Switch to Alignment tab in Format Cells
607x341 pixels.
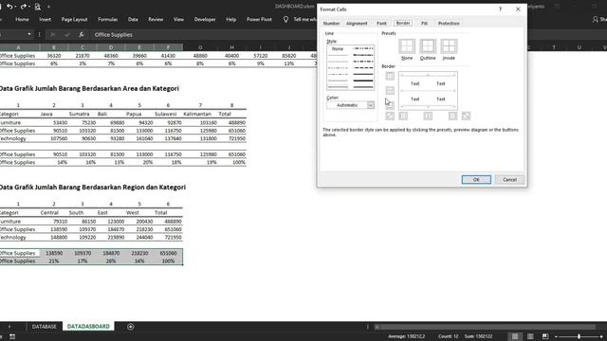tap(357, 23)
